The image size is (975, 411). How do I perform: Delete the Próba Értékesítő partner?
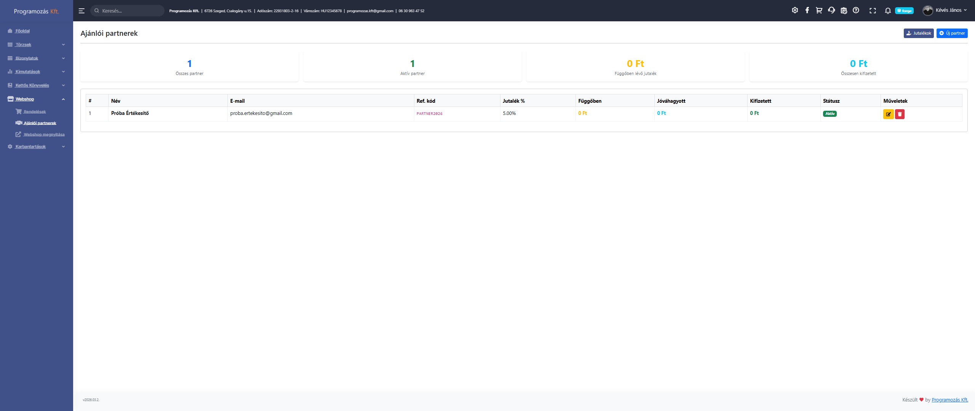click(900, 114)
